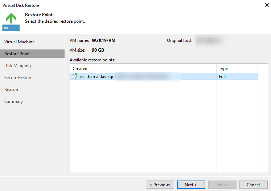Open the Disk Mapping step
Image resolution: width=271 pixels, height=191 pixels.
17,66
